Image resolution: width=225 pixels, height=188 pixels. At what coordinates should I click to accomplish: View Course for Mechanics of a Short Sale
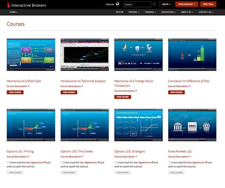click(x=15, y=92)
